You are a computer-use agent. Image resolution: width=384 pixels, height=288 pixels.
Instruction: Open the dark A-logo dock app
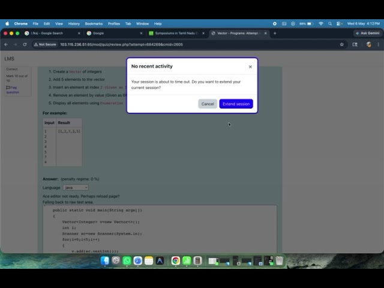(x=160, y=260)
